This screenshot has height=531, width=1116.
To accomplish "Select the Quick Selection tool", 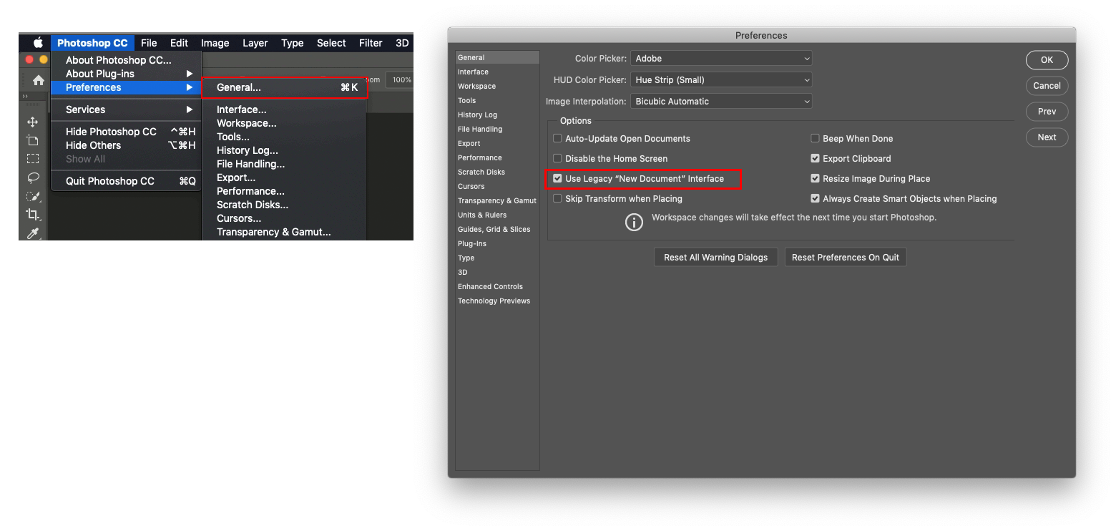I will [x=32, y=196].
